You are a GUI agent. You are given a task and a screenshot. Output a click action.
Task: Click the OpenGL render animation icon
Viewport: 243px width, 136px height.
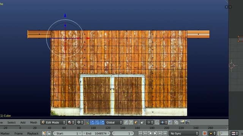[187, 122]
